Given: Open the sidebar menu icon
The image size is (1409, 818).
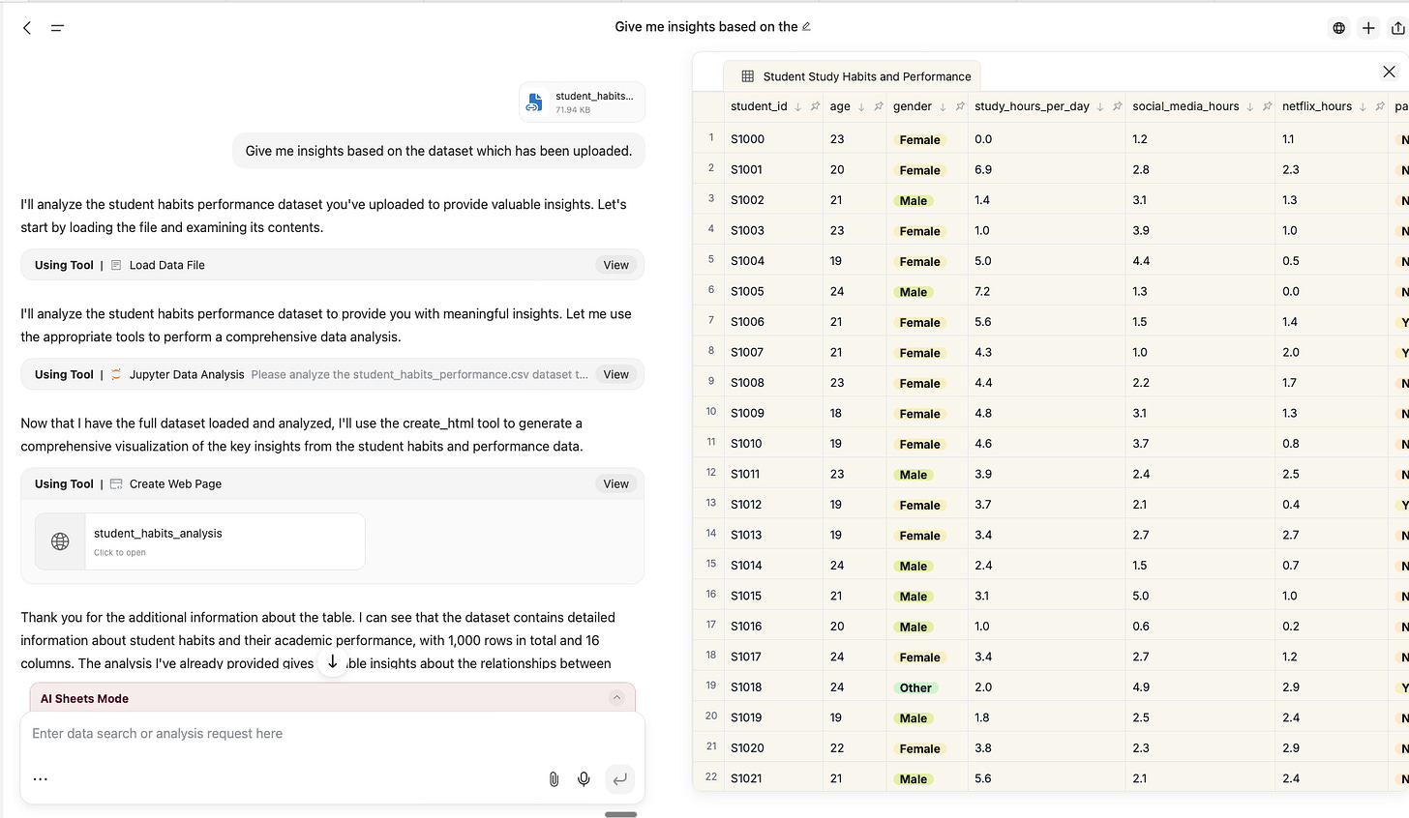Looking at the screenshot, I should coord(57,28).
